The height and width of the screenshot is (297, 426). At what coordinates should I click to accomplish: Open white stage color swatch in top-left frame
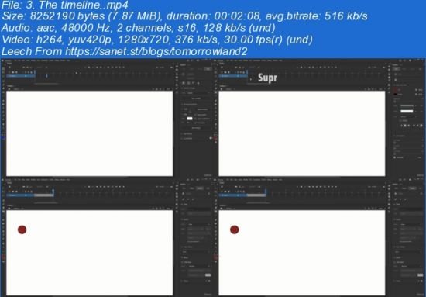point(190,119)
